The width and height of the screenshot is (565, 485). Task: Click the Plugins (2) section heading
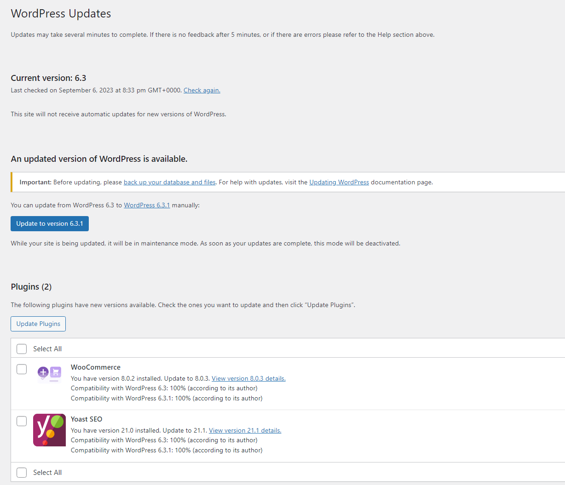click(x=31, y=286)
